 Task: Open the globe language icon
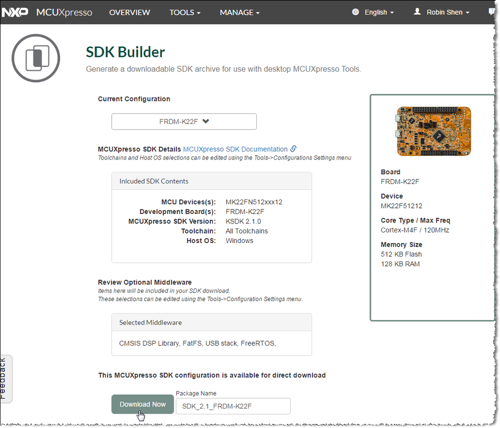355,12
